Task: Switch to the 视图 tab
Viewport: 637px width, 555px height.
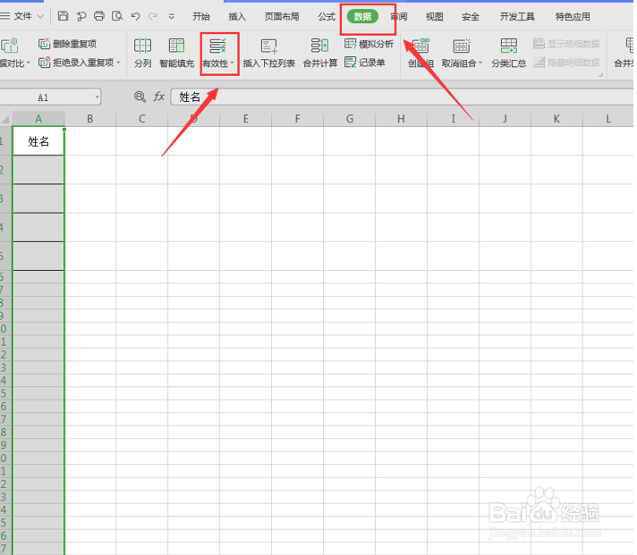Action: coord(434,17)
